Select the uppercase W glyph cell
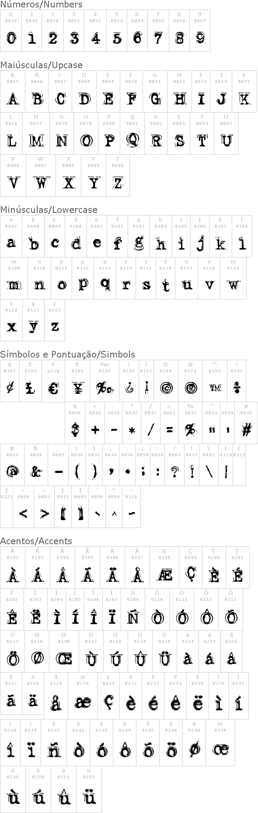The width and height of the screenshot is (258, 813). [41, 176]
